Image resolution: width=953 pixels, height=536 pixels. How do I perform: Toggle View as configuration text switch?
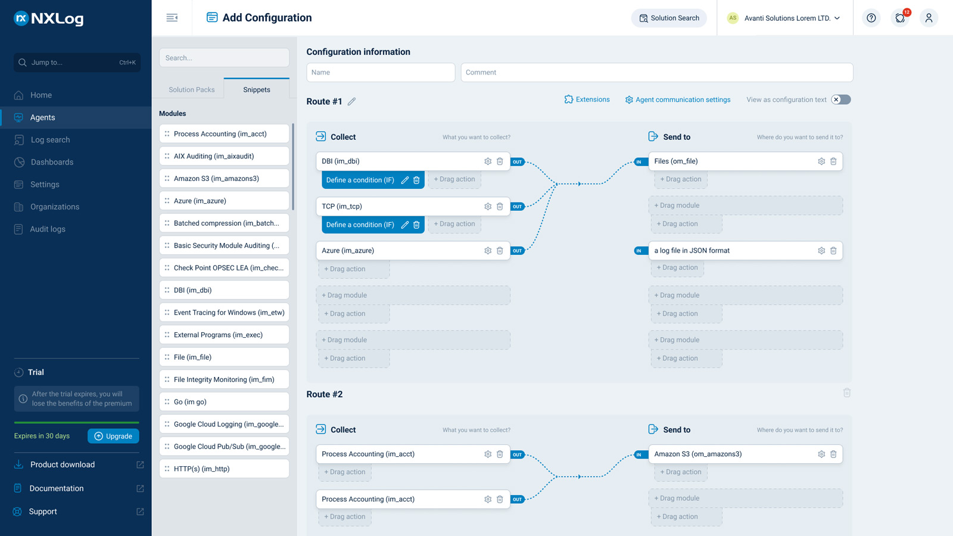(841, 99)
